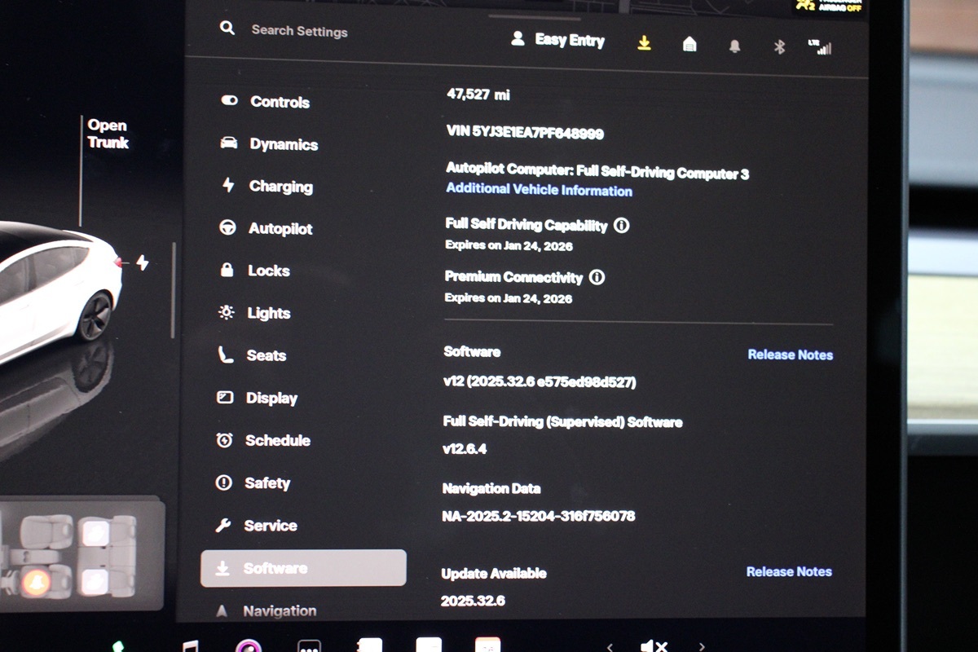Toggle the muted volume speaker icon
The image size is (978, 652).
[x=653, y=646]
